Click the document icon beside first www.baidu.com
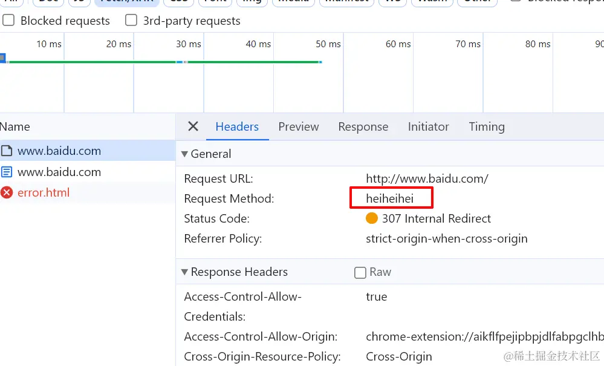The image size is (604, 366). click(7, 151)
